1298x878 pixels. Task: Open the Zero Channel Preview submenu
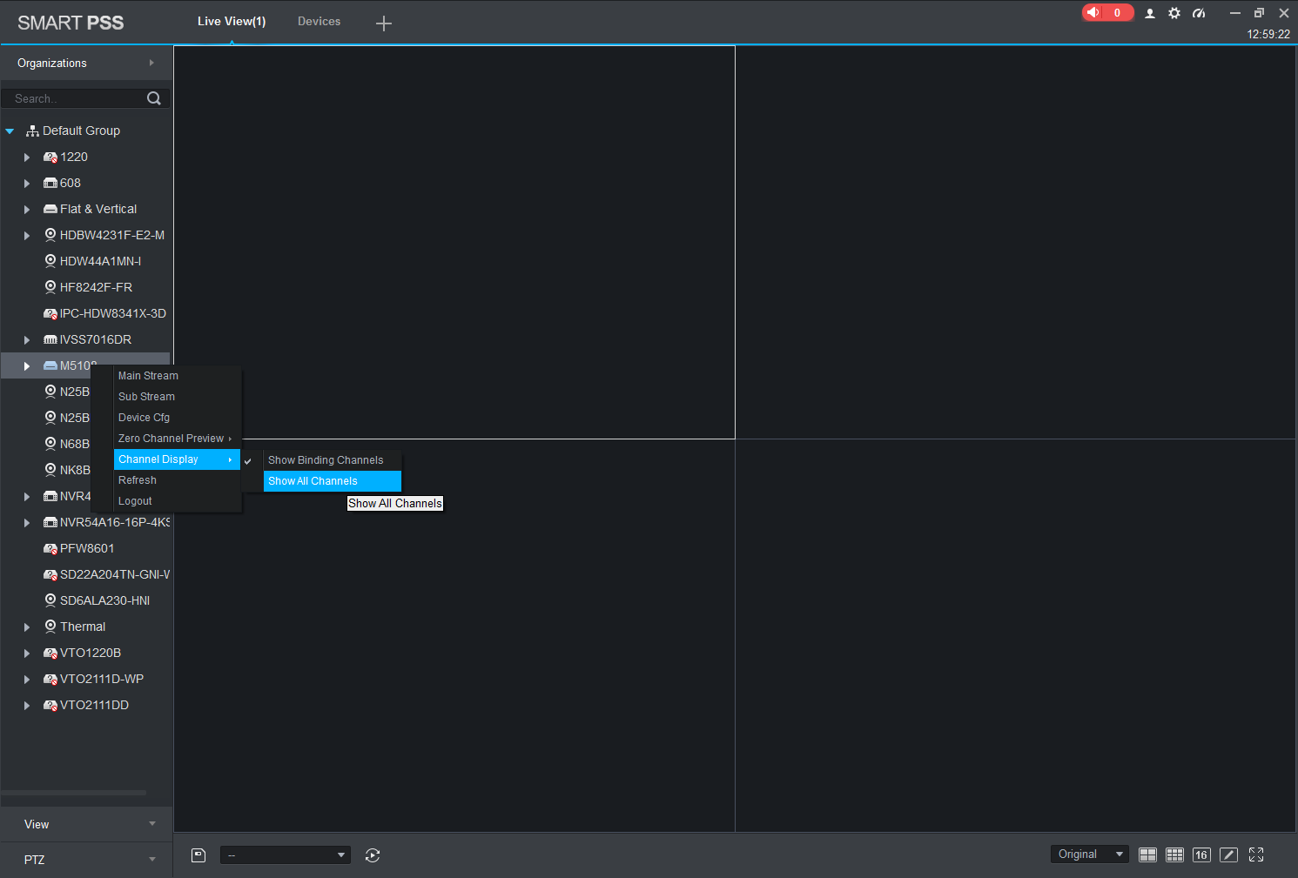click(178, 439)
